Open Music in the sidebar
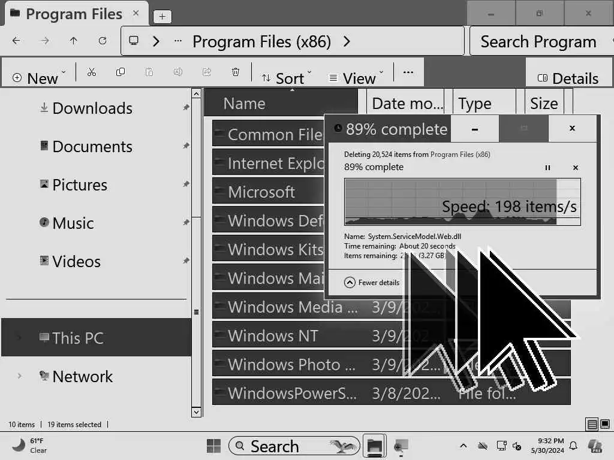The image size is (614, 460). (x=73, y=223)
